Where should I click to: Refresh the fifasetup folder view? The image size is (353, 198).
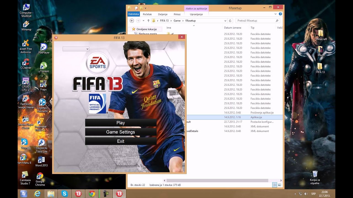point(230,21)
